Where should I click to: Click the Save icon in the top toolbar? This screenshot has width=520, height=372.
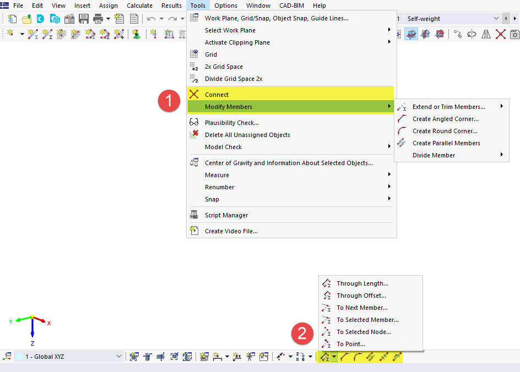click(x=84, y=18)
